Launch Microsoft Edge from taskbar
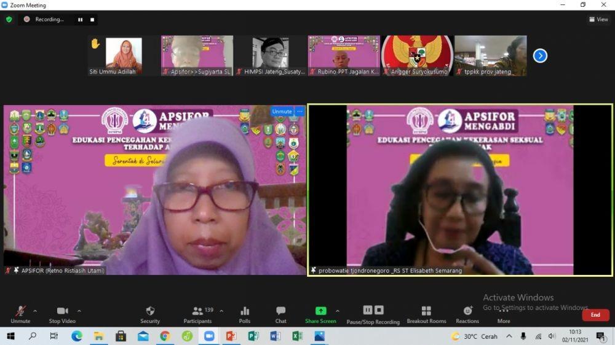The width and height of the screenshot is (615, 345). [x=77, y=336]
